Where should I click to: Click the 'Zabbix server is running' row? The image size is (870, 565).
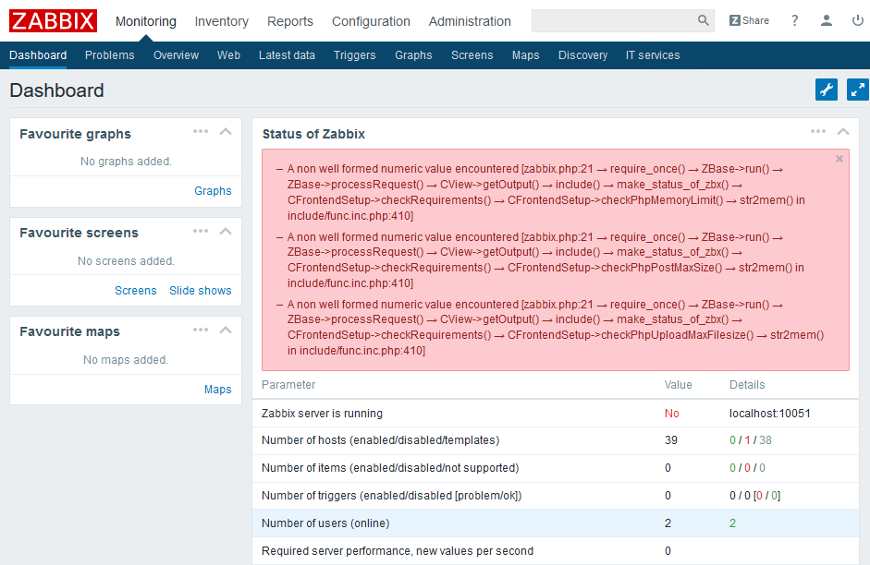(556, 414)
